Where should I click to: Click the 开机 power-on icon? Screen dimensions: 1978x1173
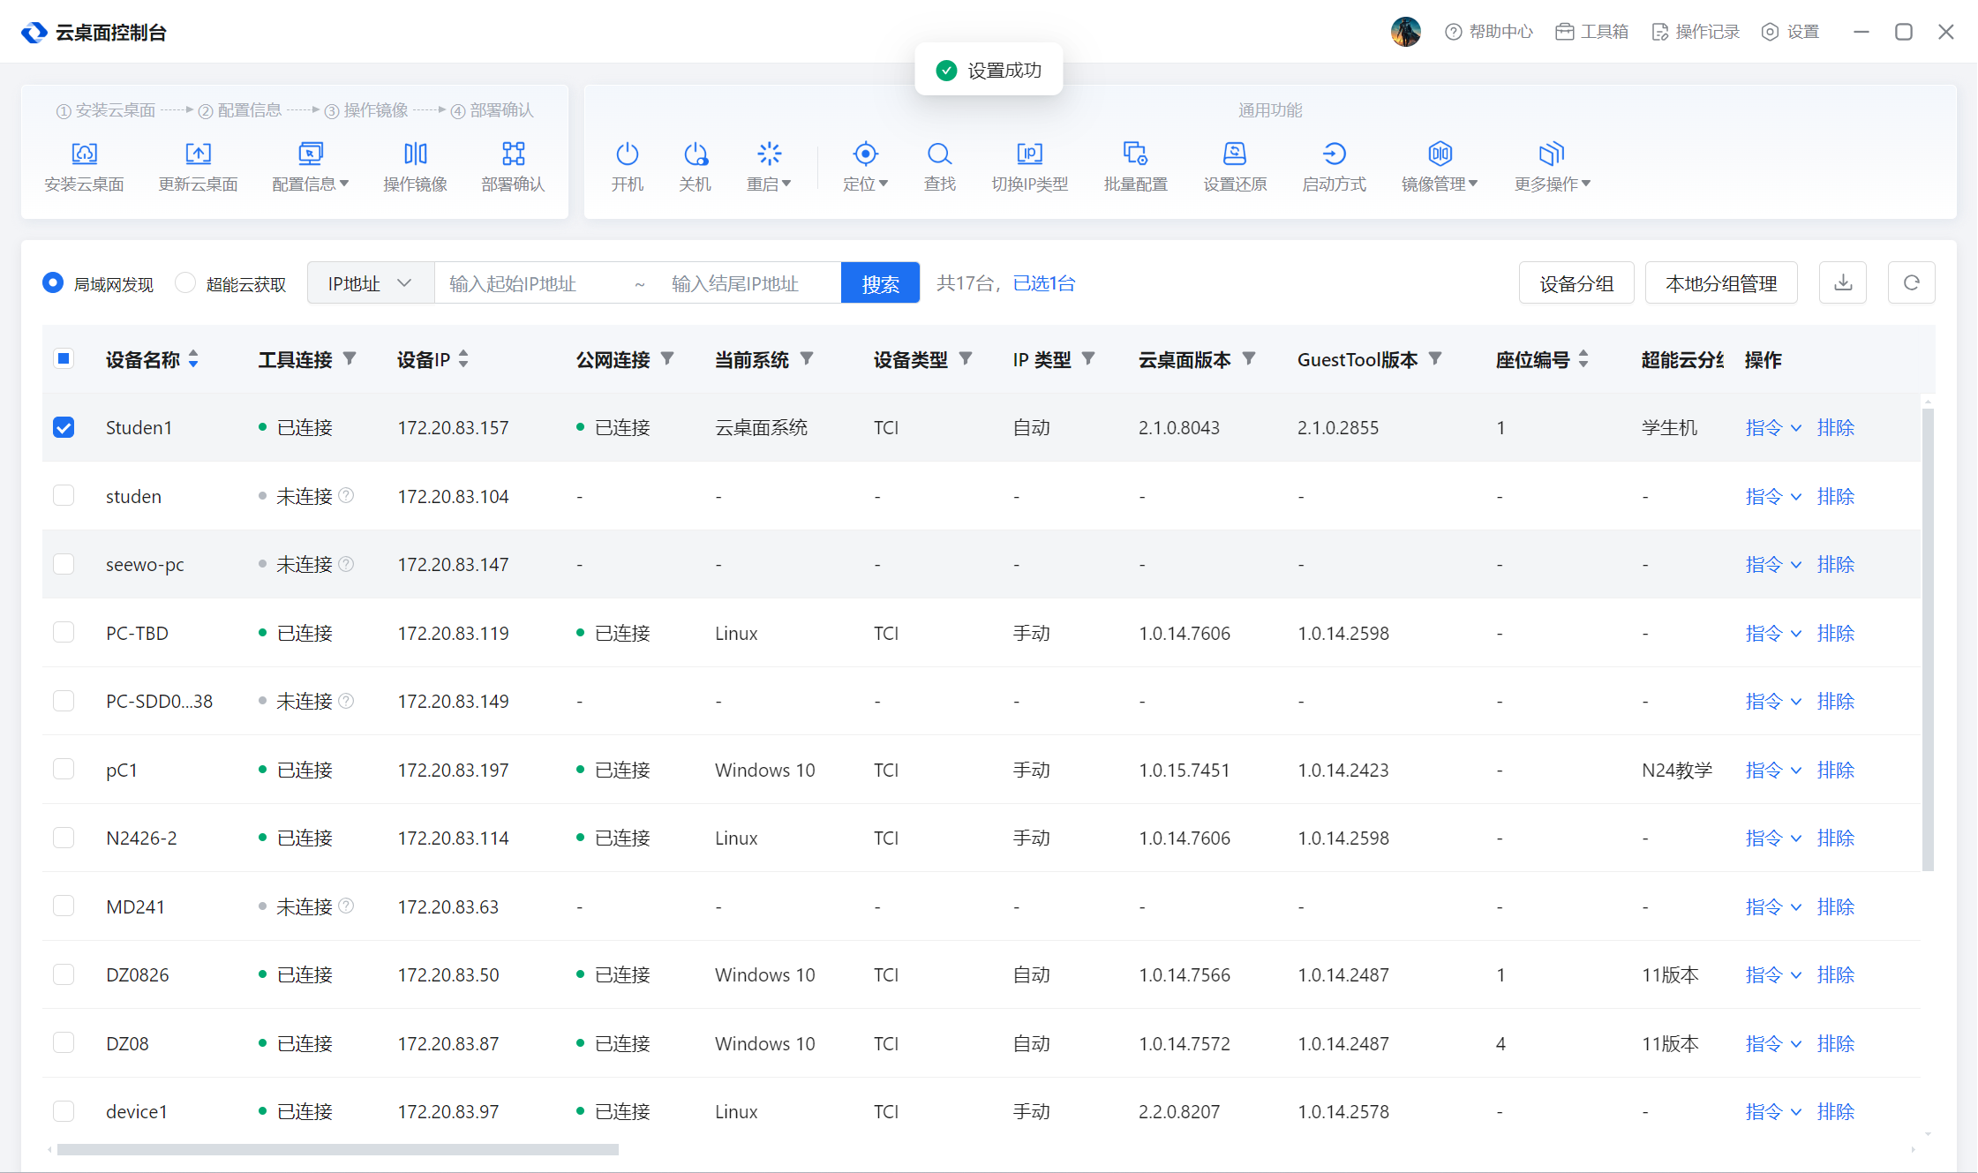[627, 155]
